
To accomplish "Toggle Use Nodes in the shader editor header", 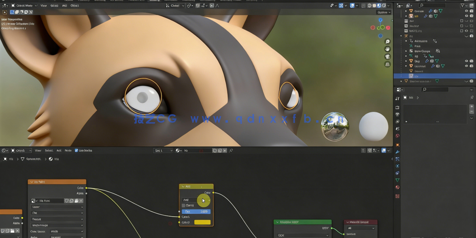I will 76,150.
